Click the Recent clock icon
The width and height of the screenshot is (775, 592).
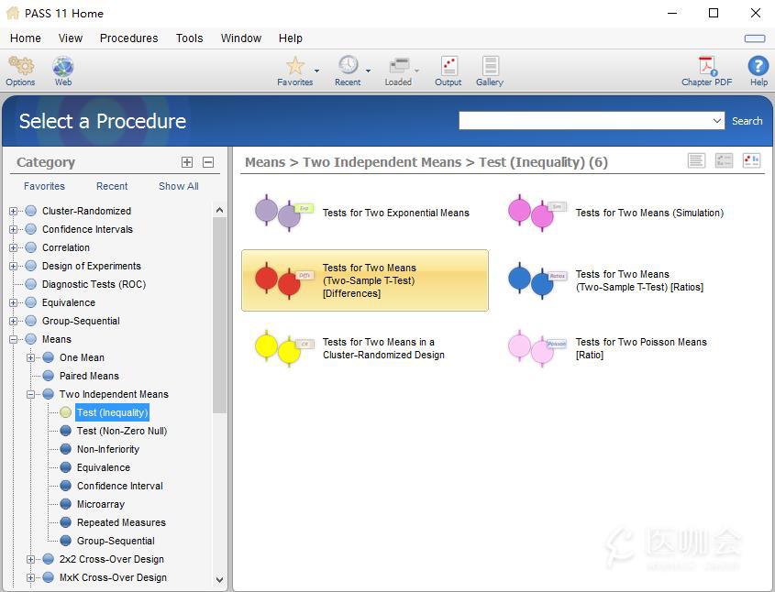click(x=348, y=65)
